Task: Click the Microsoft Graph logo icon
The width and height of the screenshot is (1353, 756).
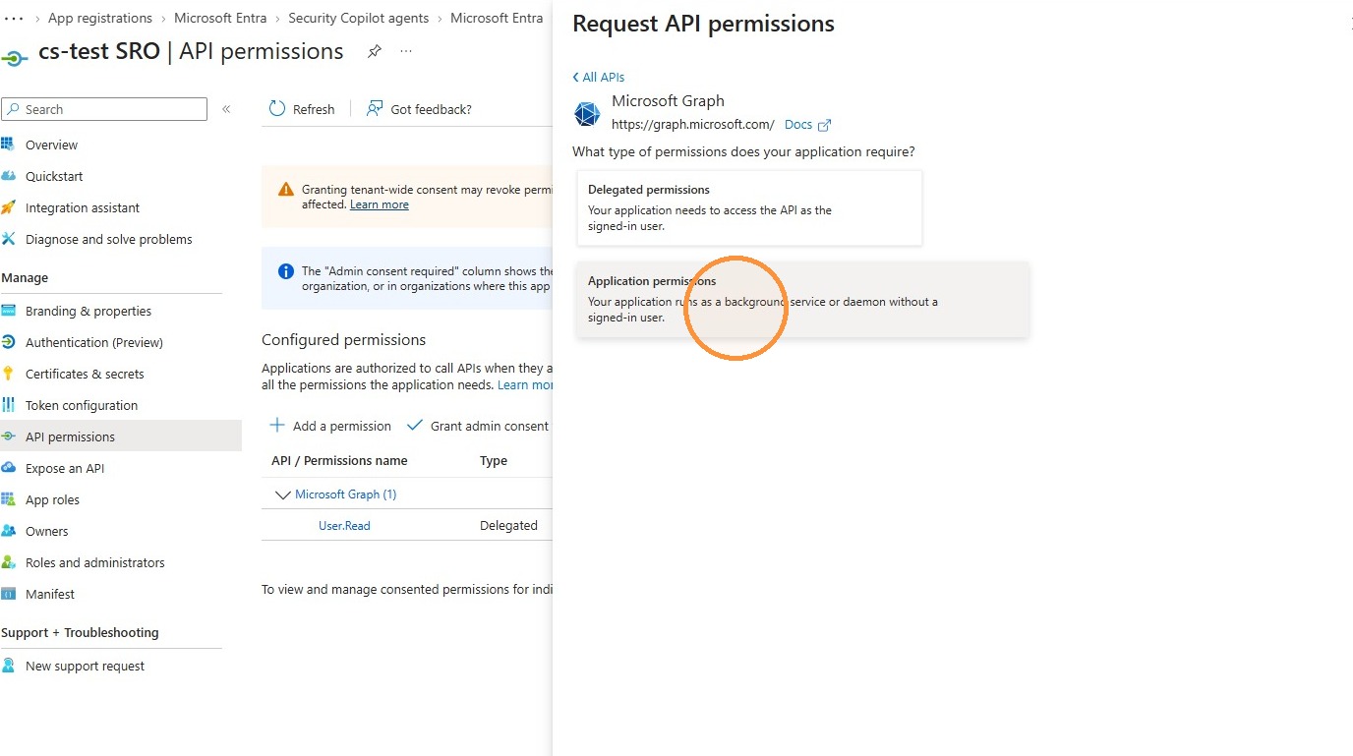Action: (x=587, y=114)
